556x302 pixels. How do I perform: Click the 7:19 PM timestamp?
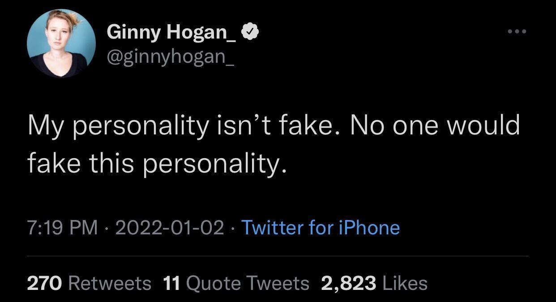tap(62, 228)
